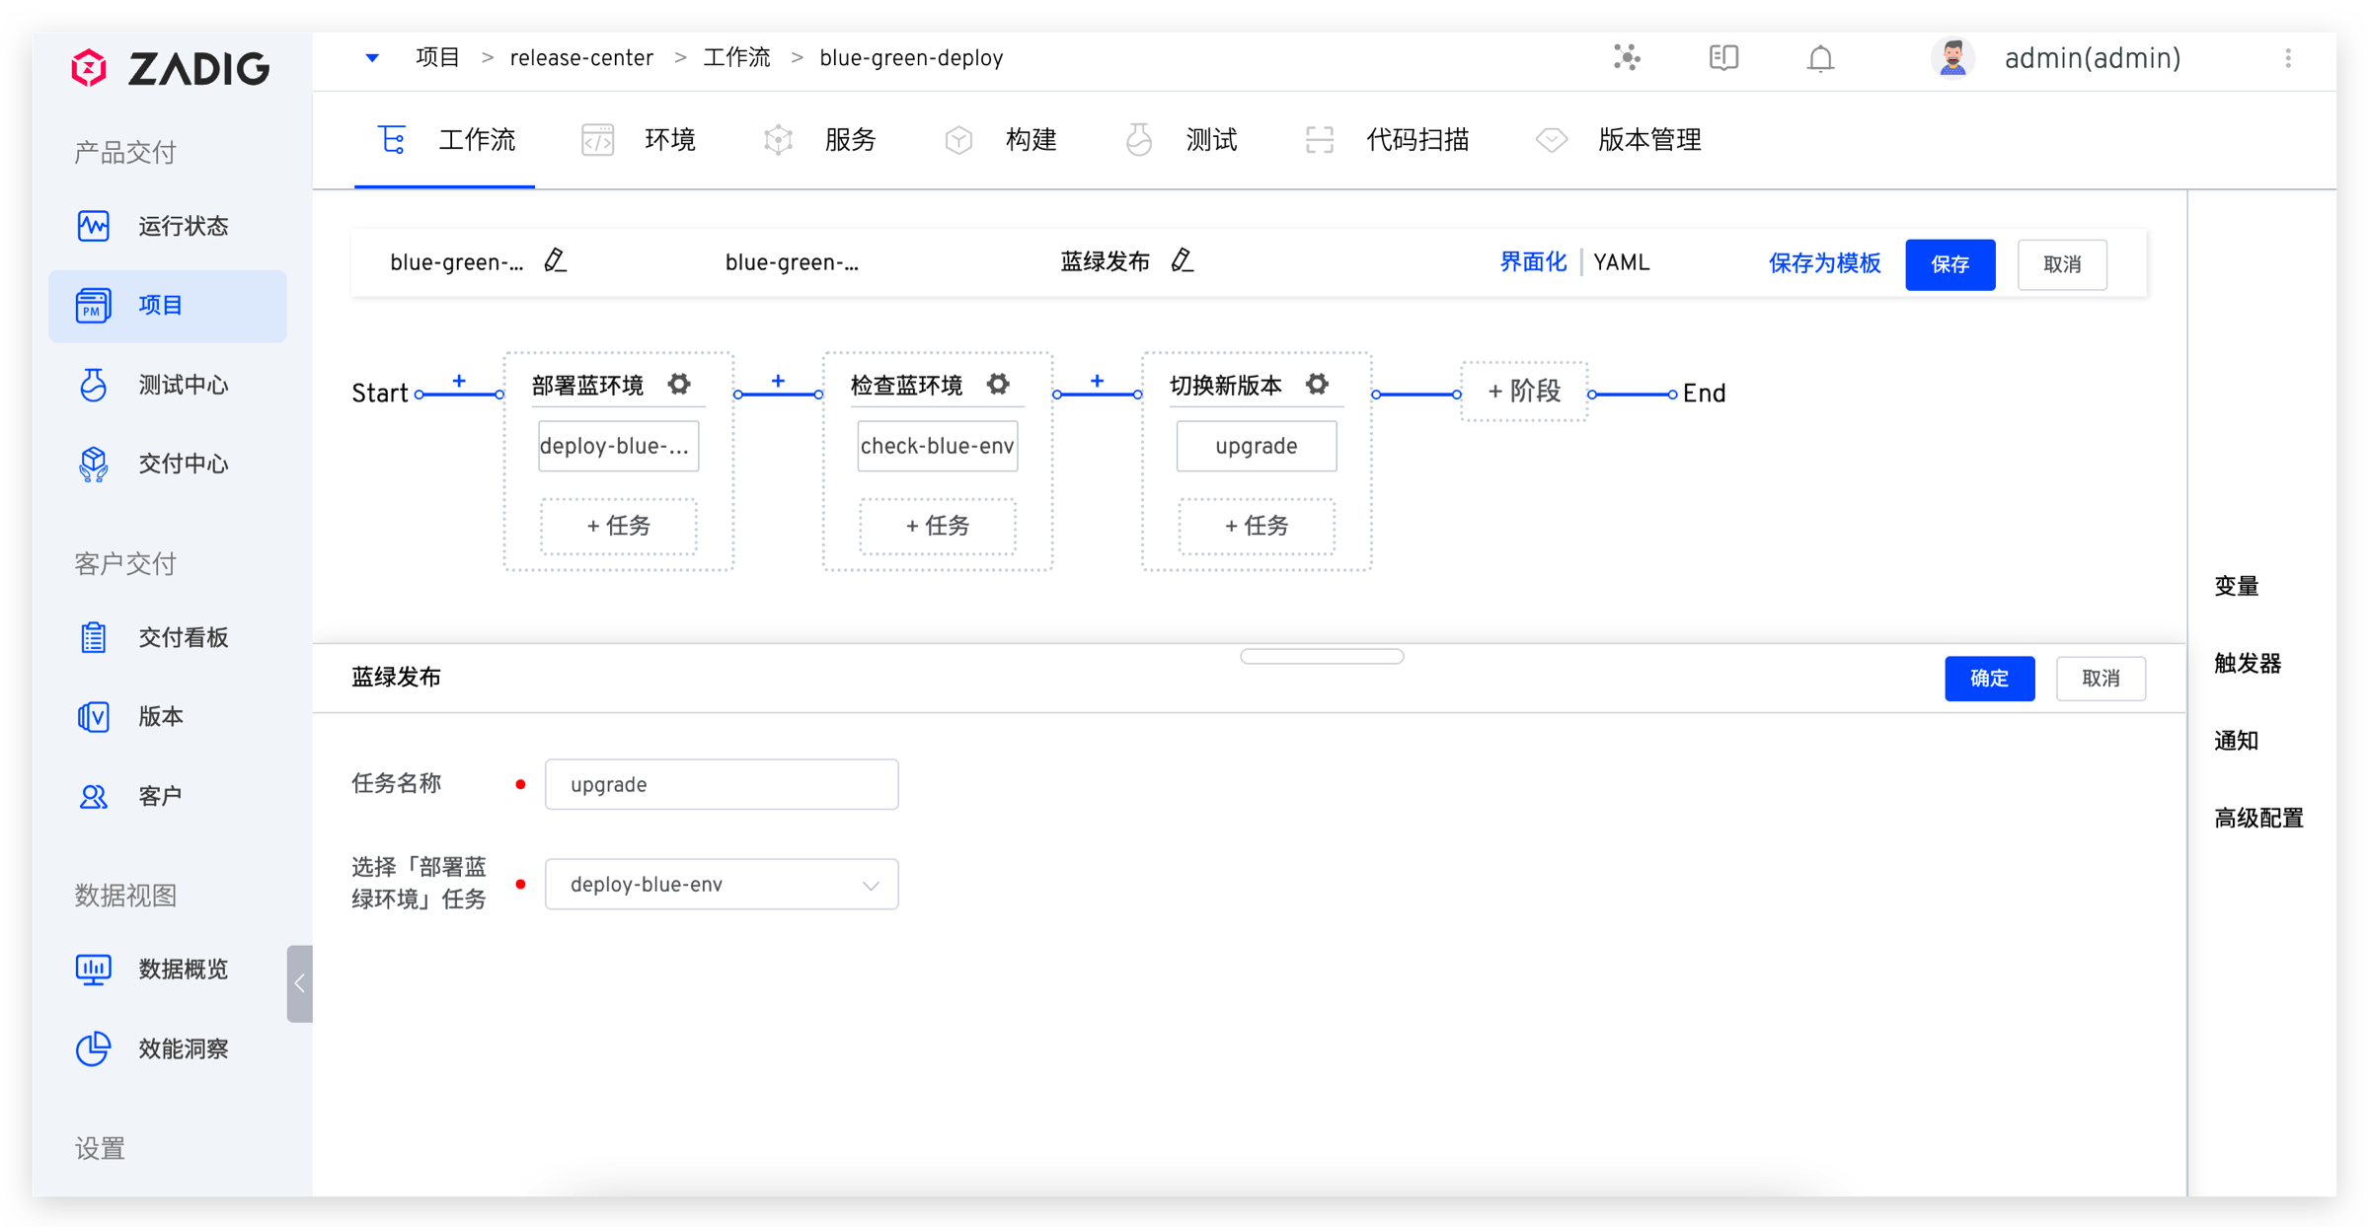
Task: Click gear icon beside 切换新版本 stage
Action: point(1317,384)
